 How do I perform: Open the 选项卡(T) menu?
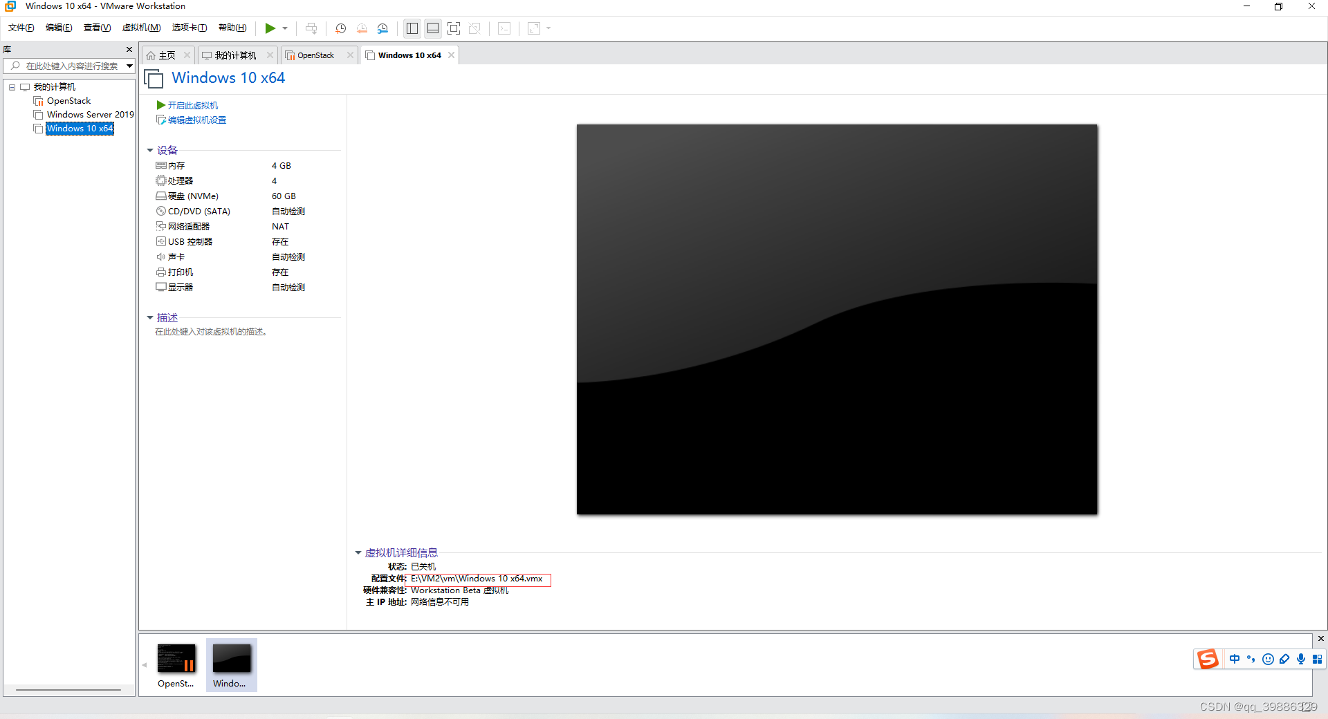(x=190, y=28)
